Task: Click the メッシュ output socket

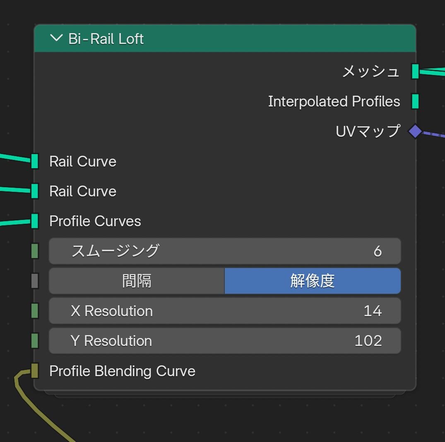Action: pyautogui.click(x=415, y=71)
